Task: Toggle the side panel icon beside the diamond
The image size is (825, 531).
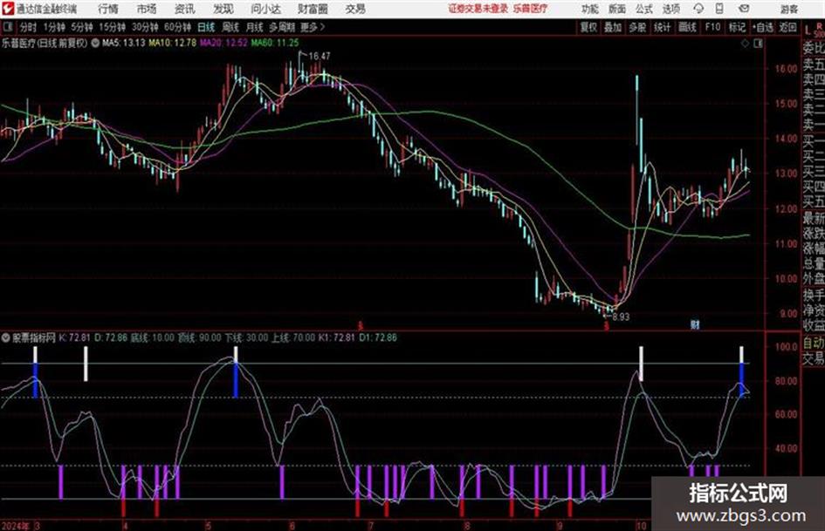Action: (758, 44)
